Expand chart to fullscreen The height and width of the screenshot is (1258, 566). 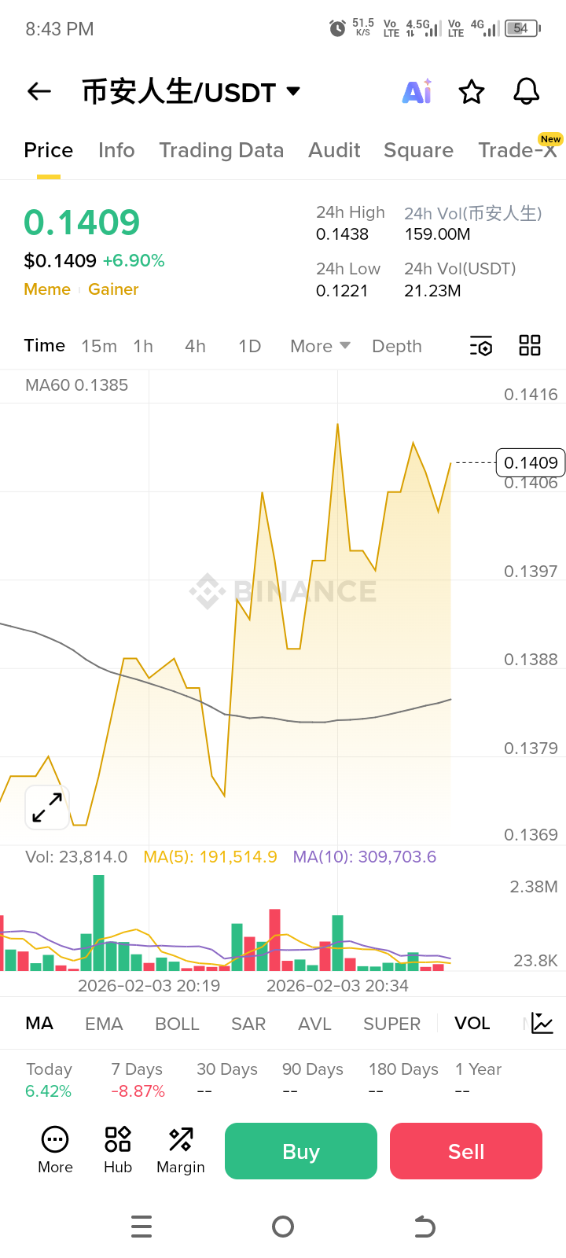47,807
